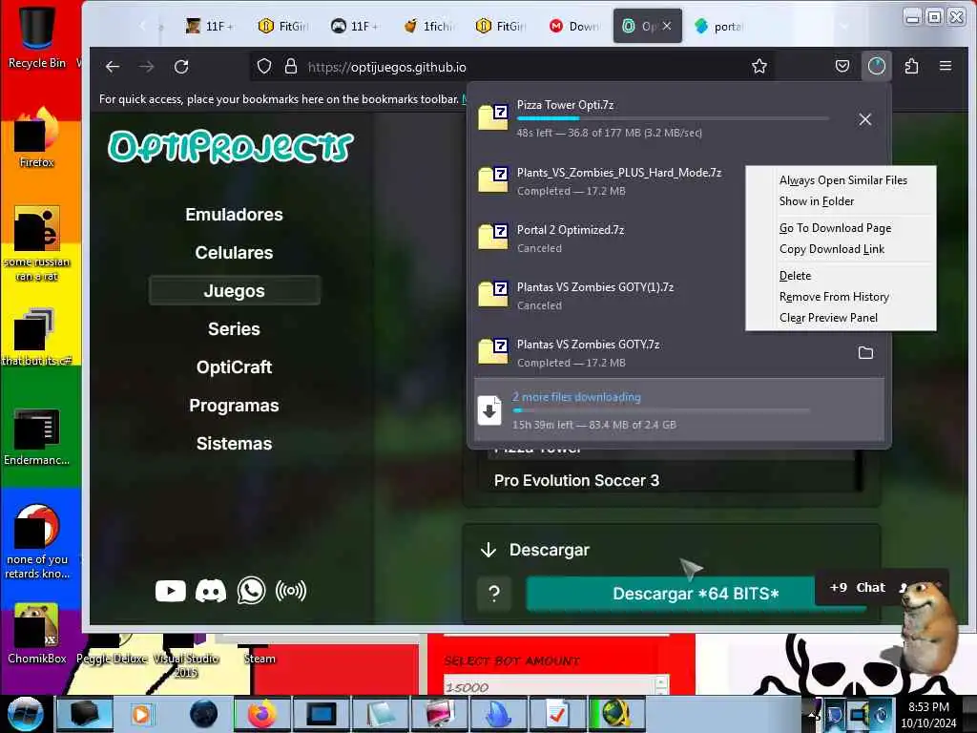Open Recycle Bin on desktop
This screenshot has height=733, width=977.
pos(36,35)
